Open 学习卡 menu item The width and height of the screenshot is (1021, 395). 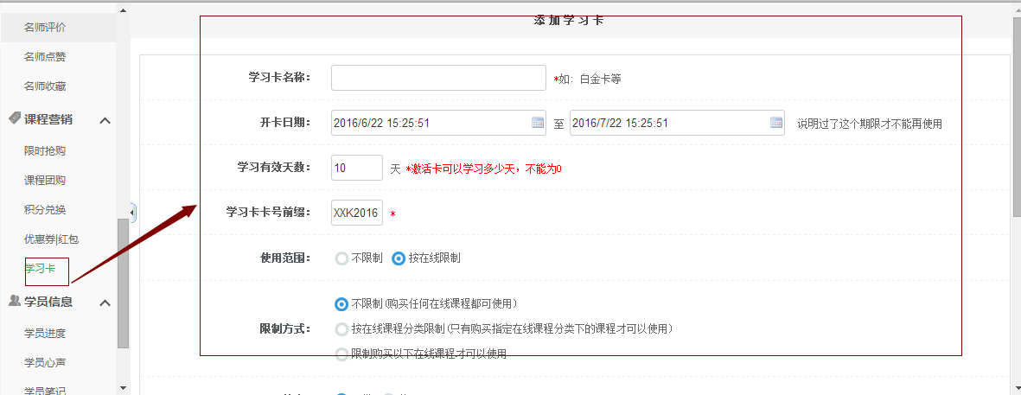click(40, 269)
